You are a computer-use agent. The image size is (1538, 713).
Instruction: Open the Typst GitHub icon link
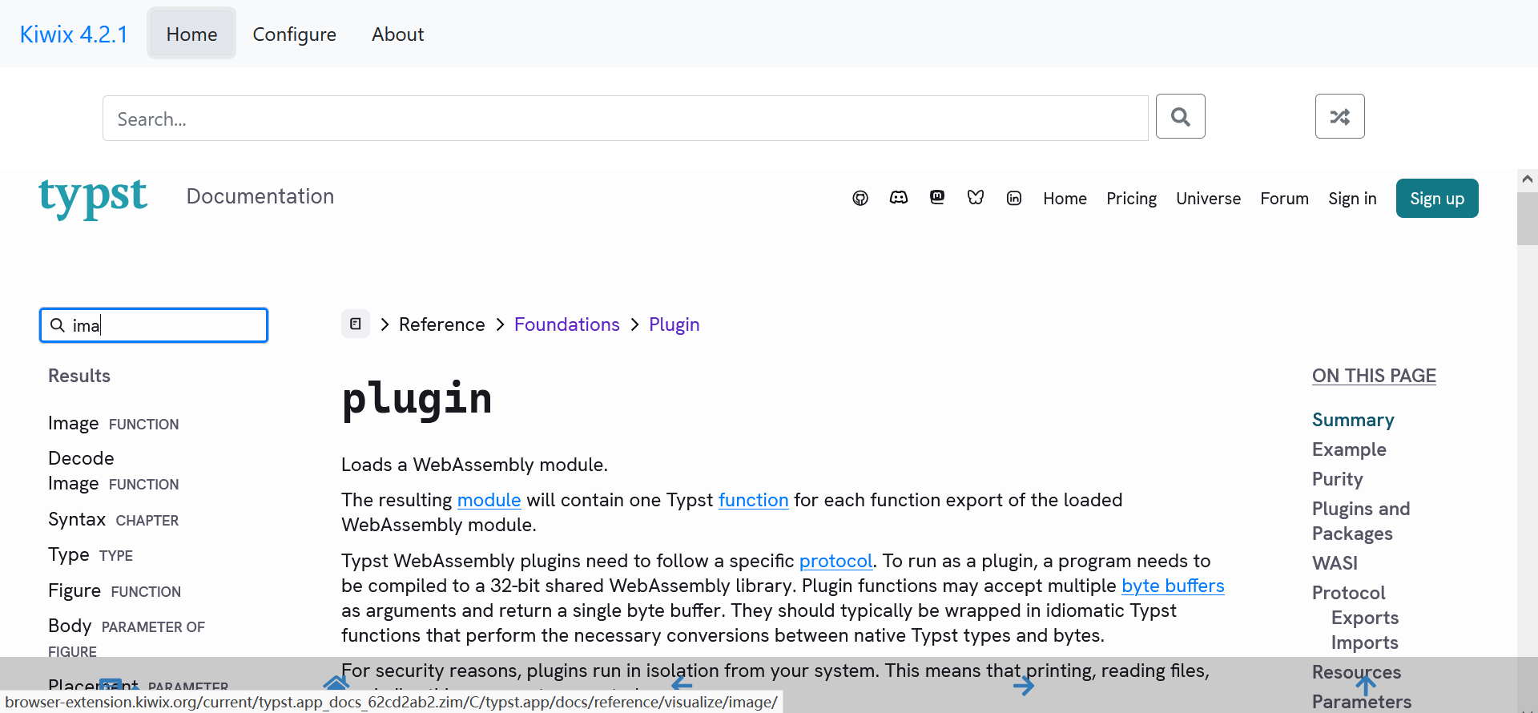(860, 198)
